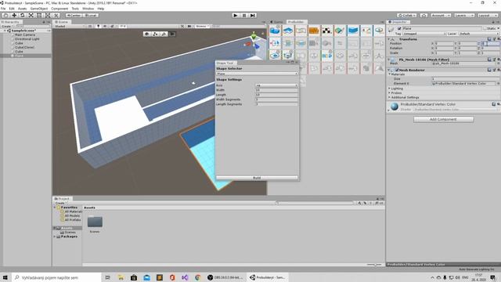
Task: Click ProBuilder New Poly Shape icon
Action: coord(288,31)
